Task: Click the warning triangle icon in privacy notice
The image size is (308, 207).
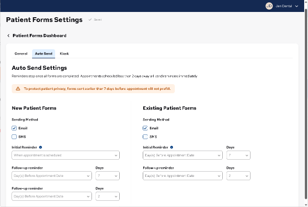Action: coord(18,88)
